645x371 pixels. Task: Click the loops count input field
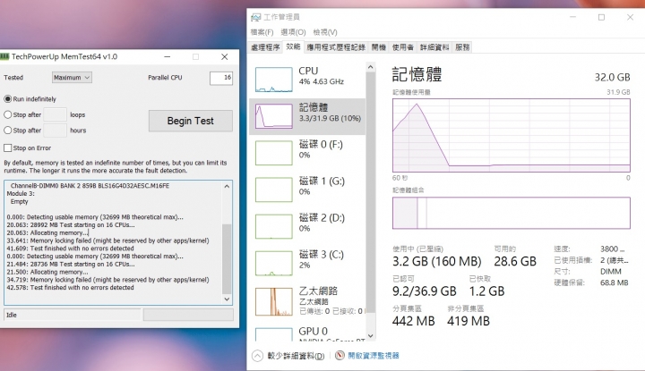click(x=56, y=114)
